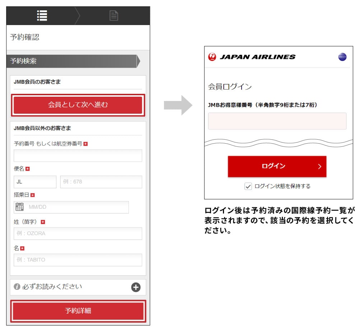Click the red ログイン button
The height and width of the screenshot is (333, 359).
pos(277,166)
